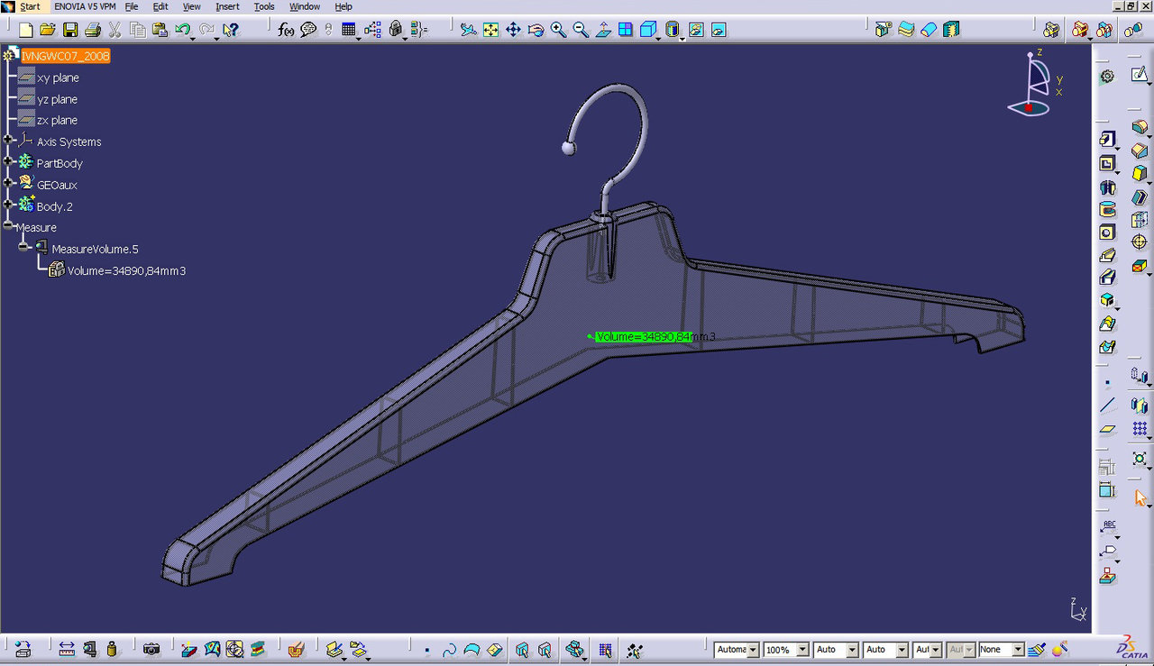The image size is (1154, 666).
Task: Click the Capture camera icon
Action: [151, 649]
